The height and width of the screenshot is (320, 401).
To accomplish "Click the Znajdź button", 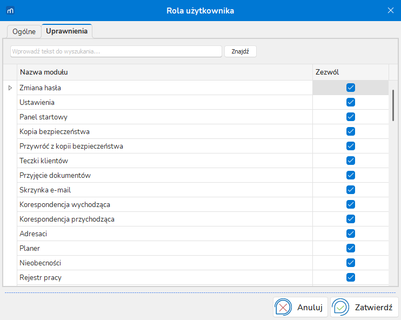I will [x=240, y=51].
